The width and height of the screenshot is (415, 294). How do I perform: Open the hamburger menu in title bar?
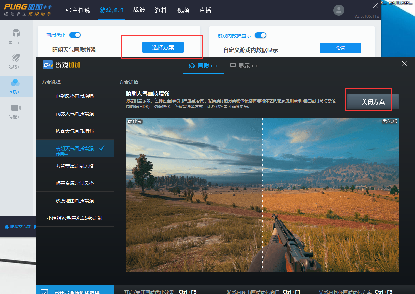pyautogui.click(x=355, y=6)
